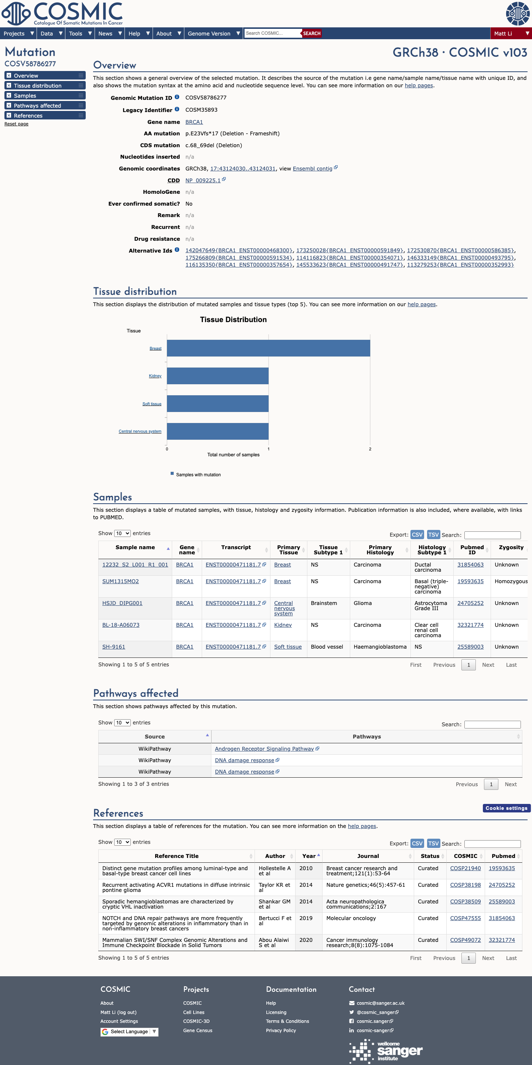Click external link icon next to NP_009225.1
532x1065 pixels.
point(224,179)
